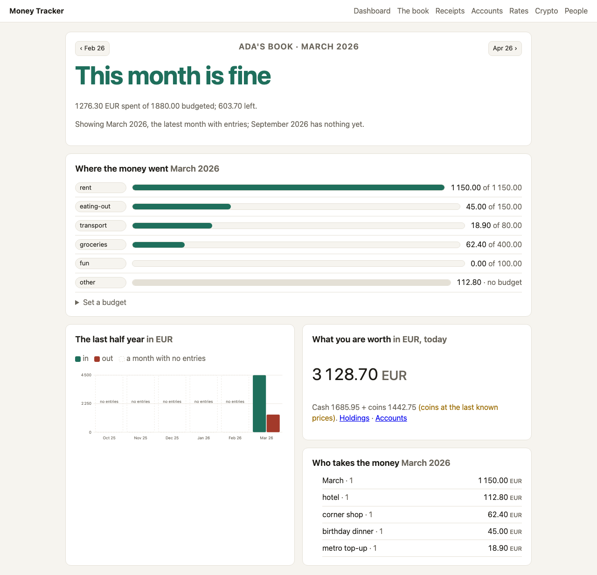This screenshot has width=597, height=575.
Task: Click the rent budget progress bar
Action: pyautogui.click(x=288, y=187)
